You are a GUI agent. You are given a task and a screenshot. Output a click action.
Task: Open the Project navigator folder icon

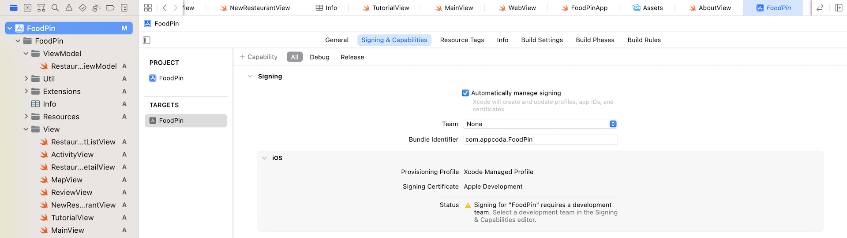[x=14, y=7]
